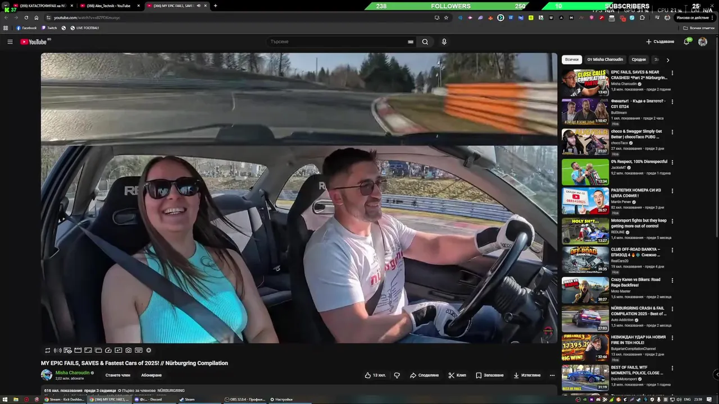Screen dimensions: 719x404
Task: Open menu for EPIC FAILS, SAVES & NEAR video
Action: pos(672,73)
